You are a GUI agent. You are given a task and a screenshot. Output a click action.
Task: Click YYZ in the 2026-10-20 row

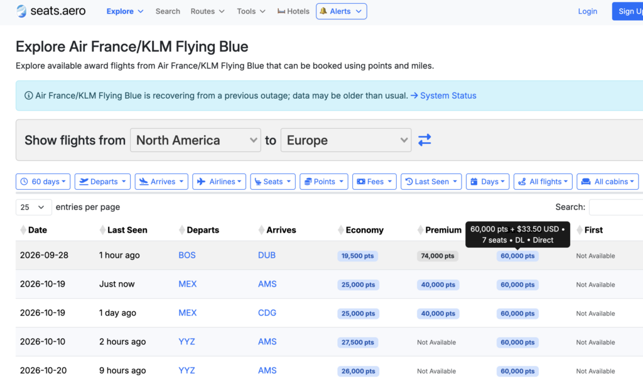(x=186, y=370)
